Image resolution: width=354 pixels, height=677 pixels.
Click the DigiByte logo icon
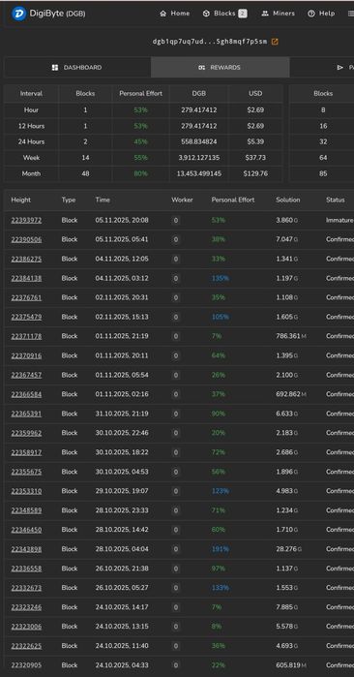pos(18,14)
